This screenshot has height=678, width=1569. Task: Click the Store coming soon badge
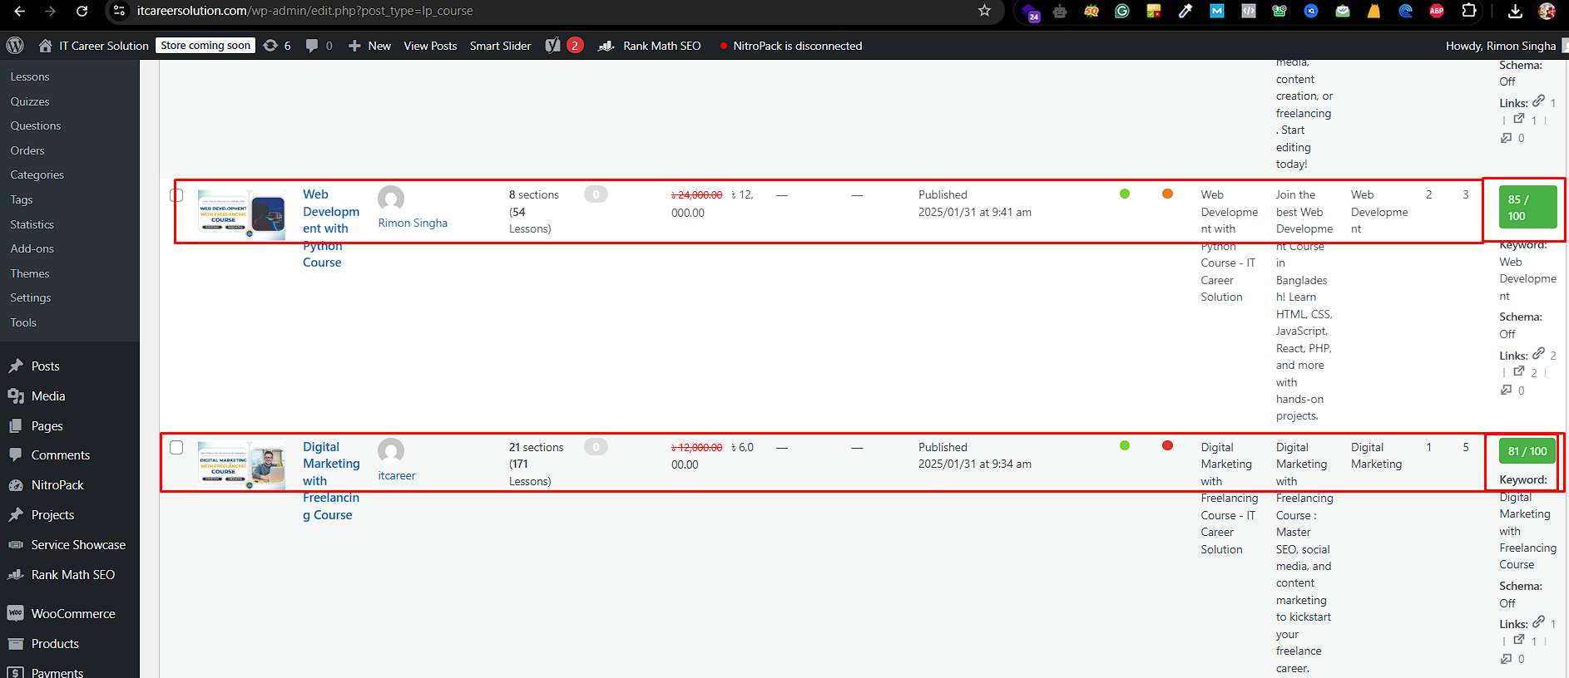pos(205,46)
